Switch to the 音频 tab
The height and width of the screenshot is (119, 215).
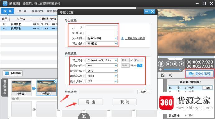[22, 11]
